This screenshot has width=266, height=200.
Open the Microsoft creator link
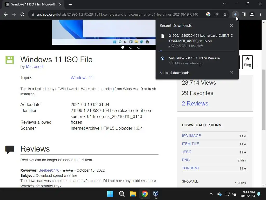[x=34, y=66]
